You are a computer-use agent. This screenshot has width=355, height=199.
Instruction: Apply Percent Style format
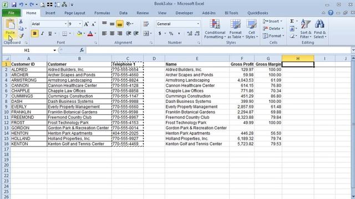click(x=171, y=34)
